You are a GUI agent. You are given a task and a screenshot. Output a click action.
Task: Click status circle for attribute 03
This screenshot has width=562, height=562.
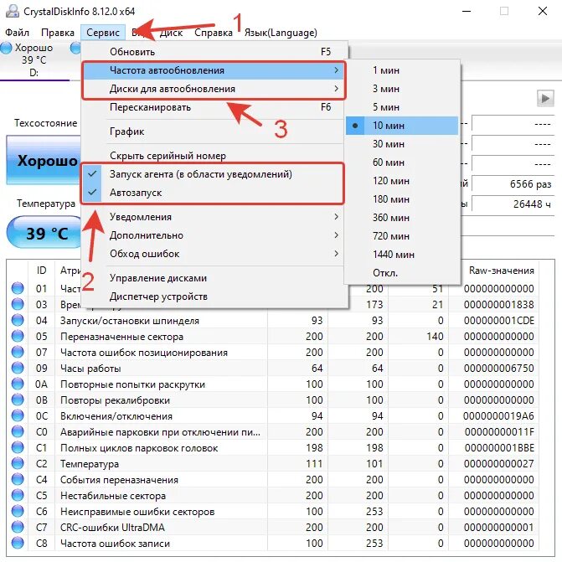click(18, 304)
